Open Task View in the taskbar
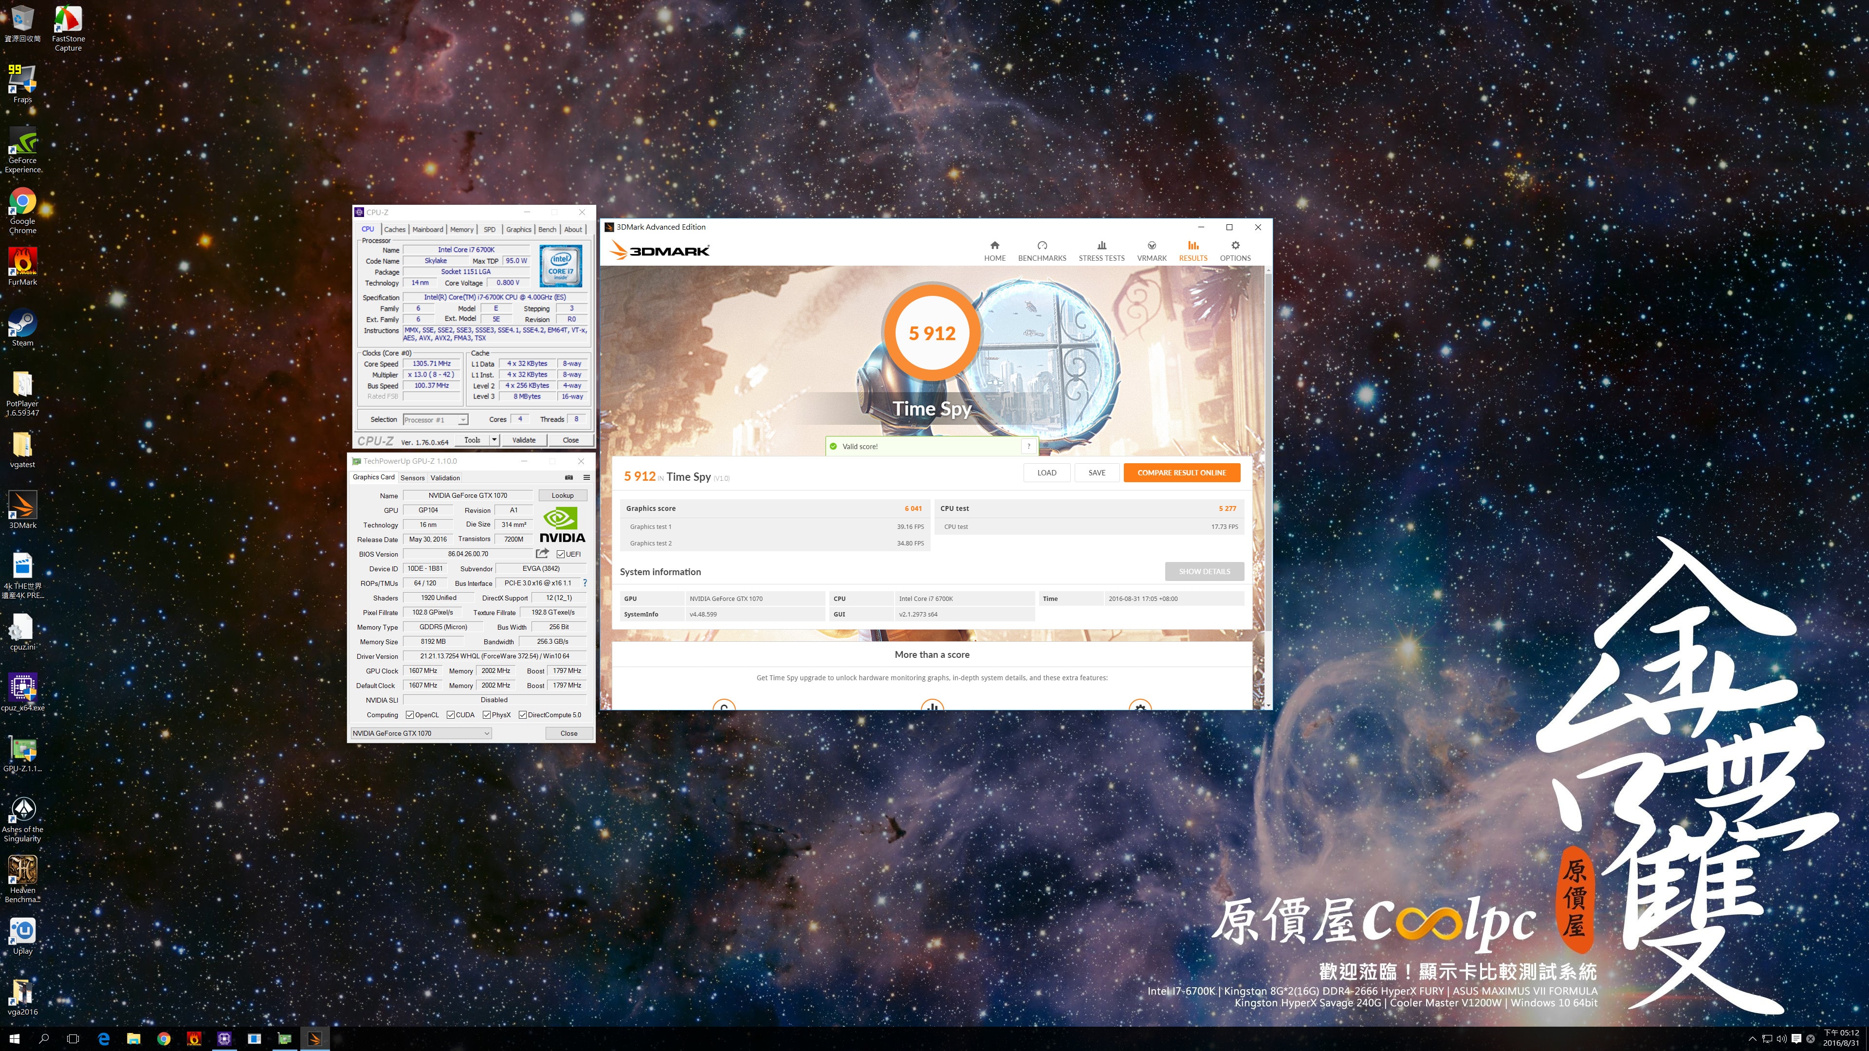This screenshot has height=1051, width=1869. (73, 1039)
